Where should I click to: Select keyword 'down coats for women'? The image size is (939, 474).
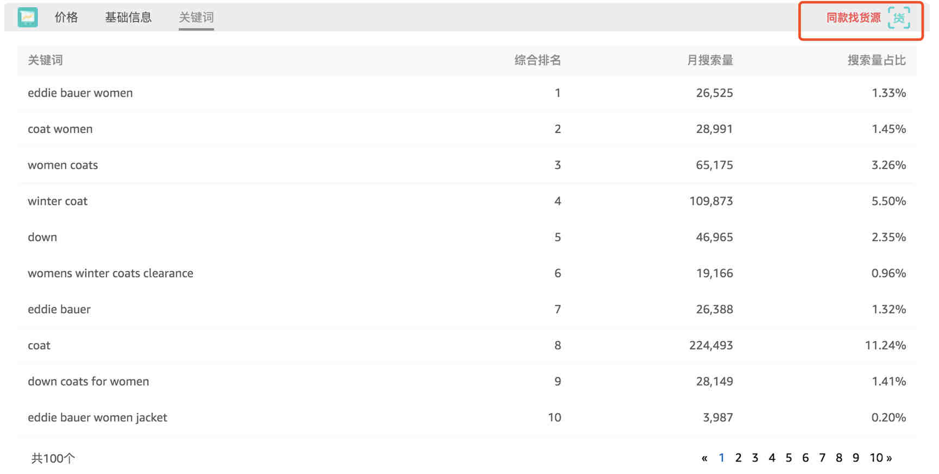[89, 382]
